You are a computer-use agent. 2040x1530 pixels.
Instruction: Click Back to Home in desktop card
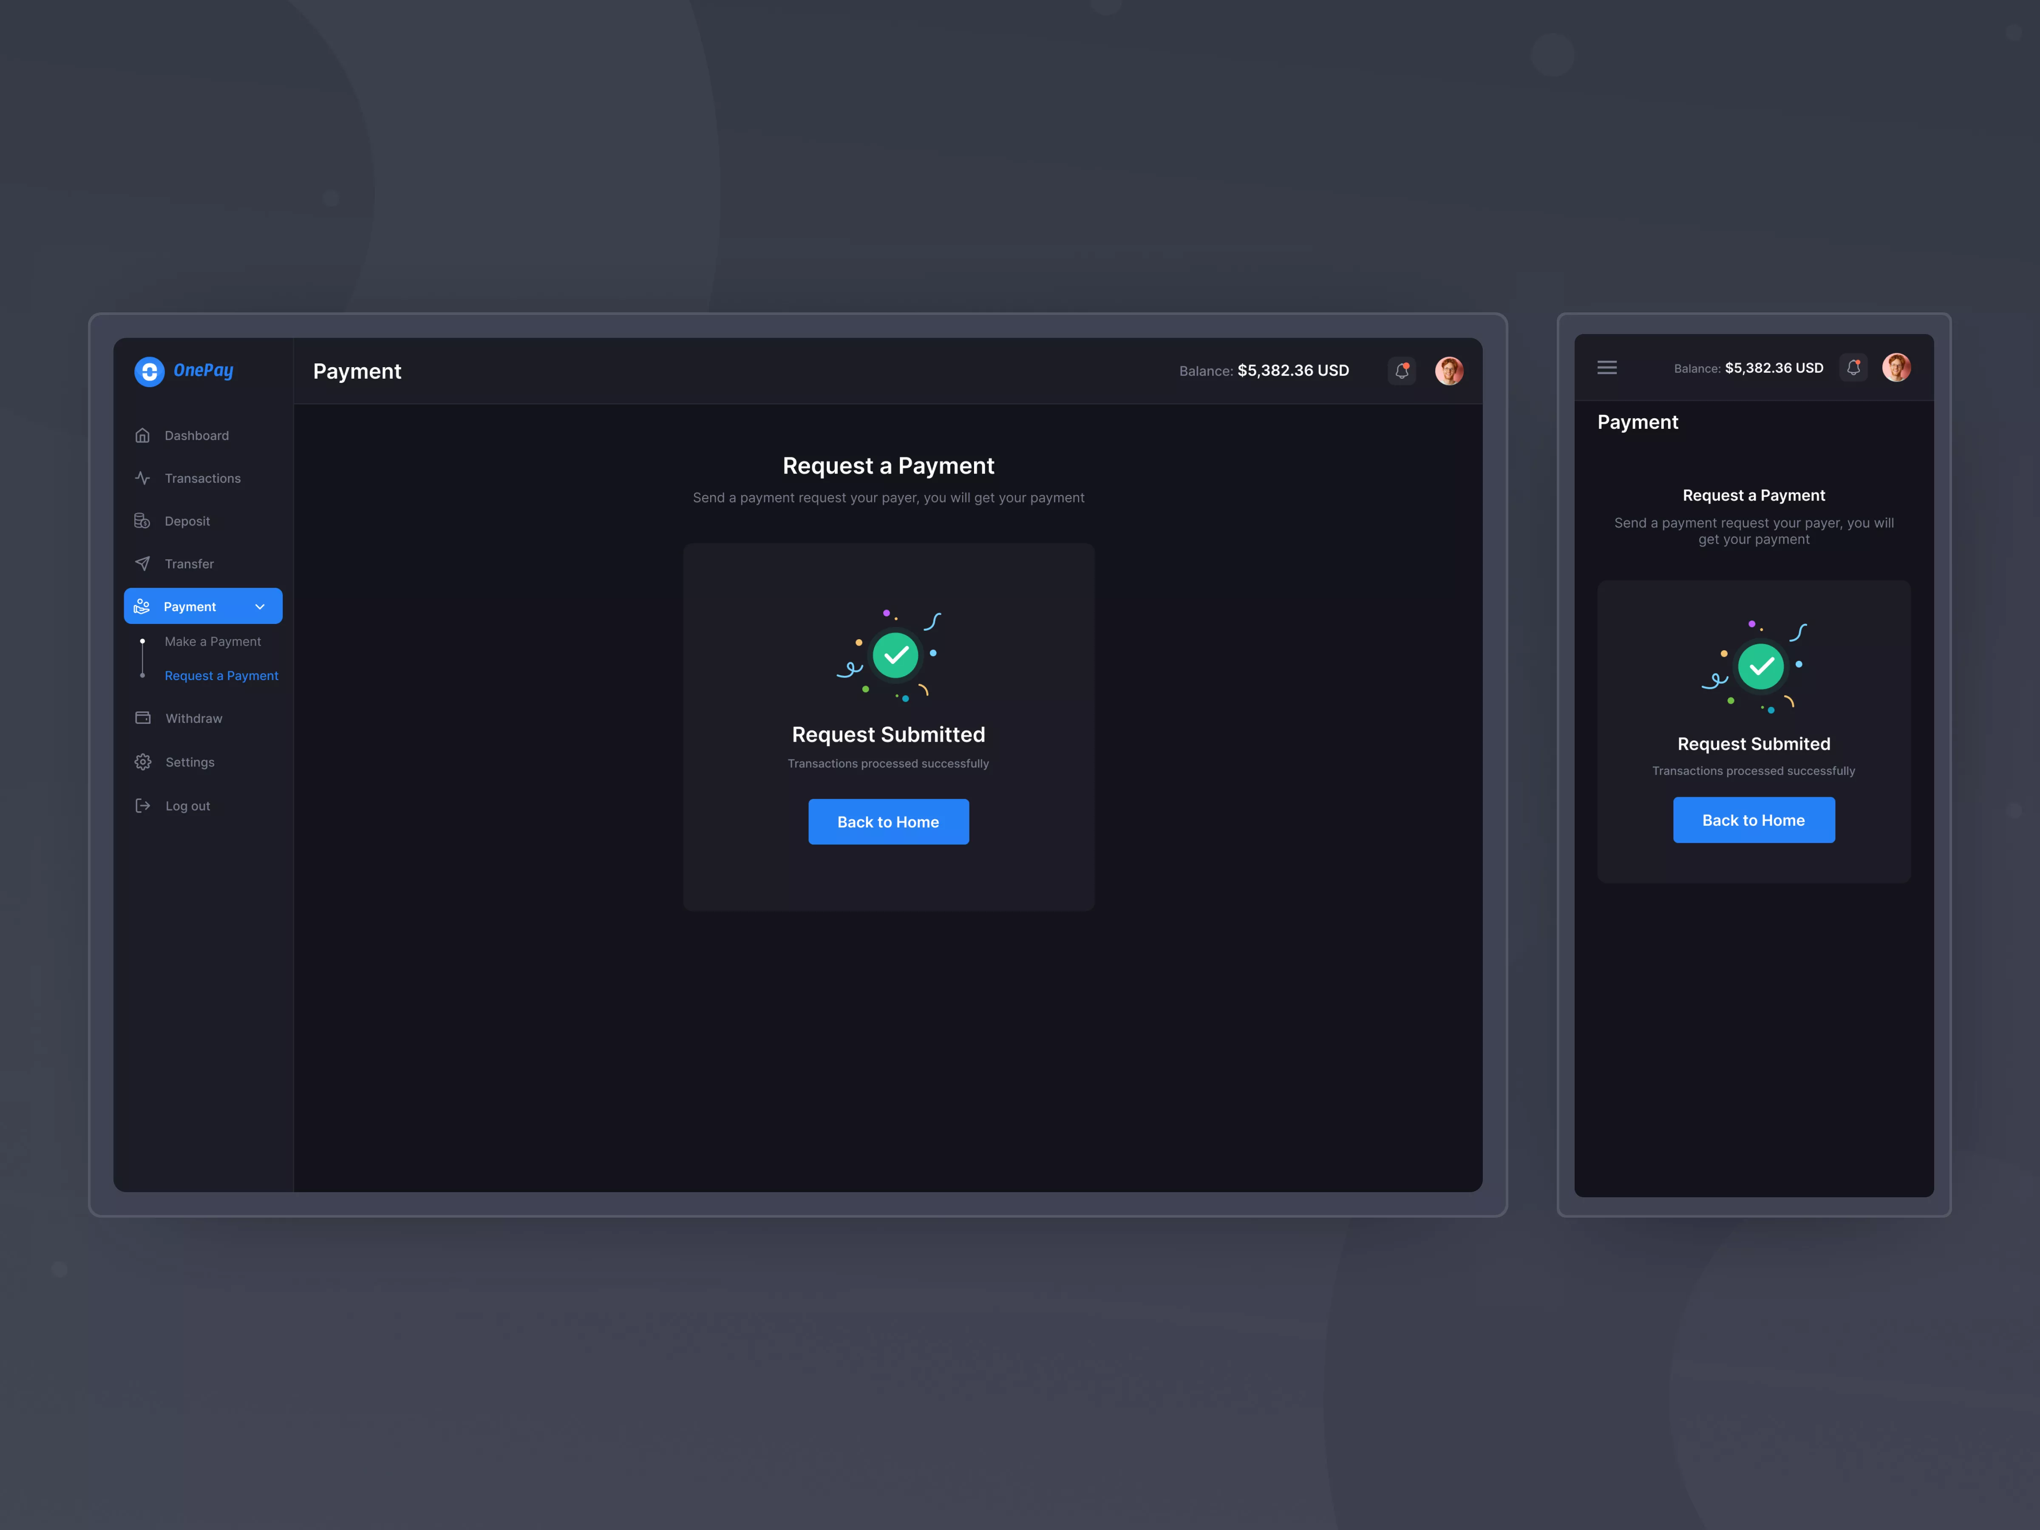coord(888,822)
